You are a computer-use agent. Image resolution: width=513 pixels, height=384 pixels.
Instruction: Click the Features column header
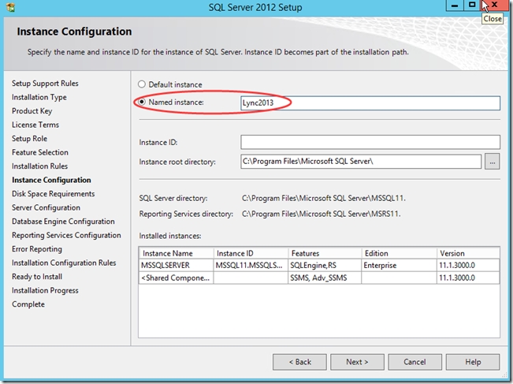click(x=325, y=253)
